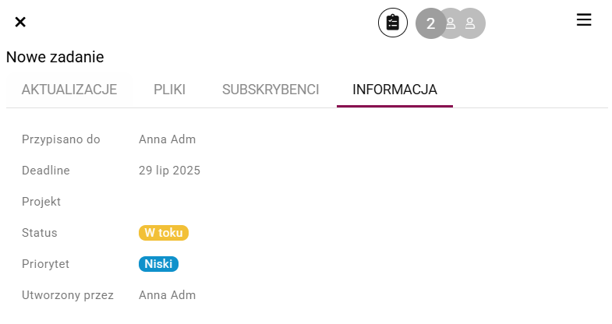Image resolution: width=612 pixels, height=324 pixels.
Task: Close the task panel with the X icon
Action: [x=20, y=23]
